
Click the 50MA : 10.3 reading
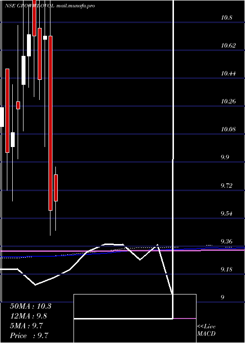pyautogui.click(x=30, y=306)
